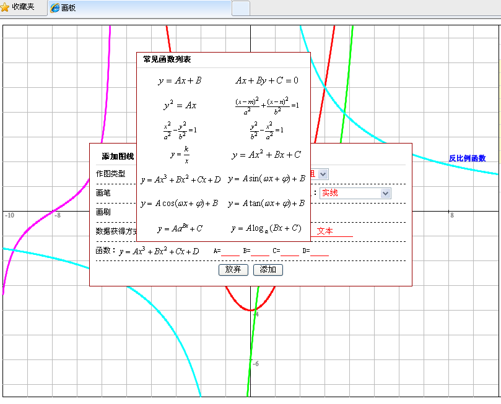This screenshot has width=501, height=404.
Task: Choose the tangent function formula in the list
Action: (266, 203)
